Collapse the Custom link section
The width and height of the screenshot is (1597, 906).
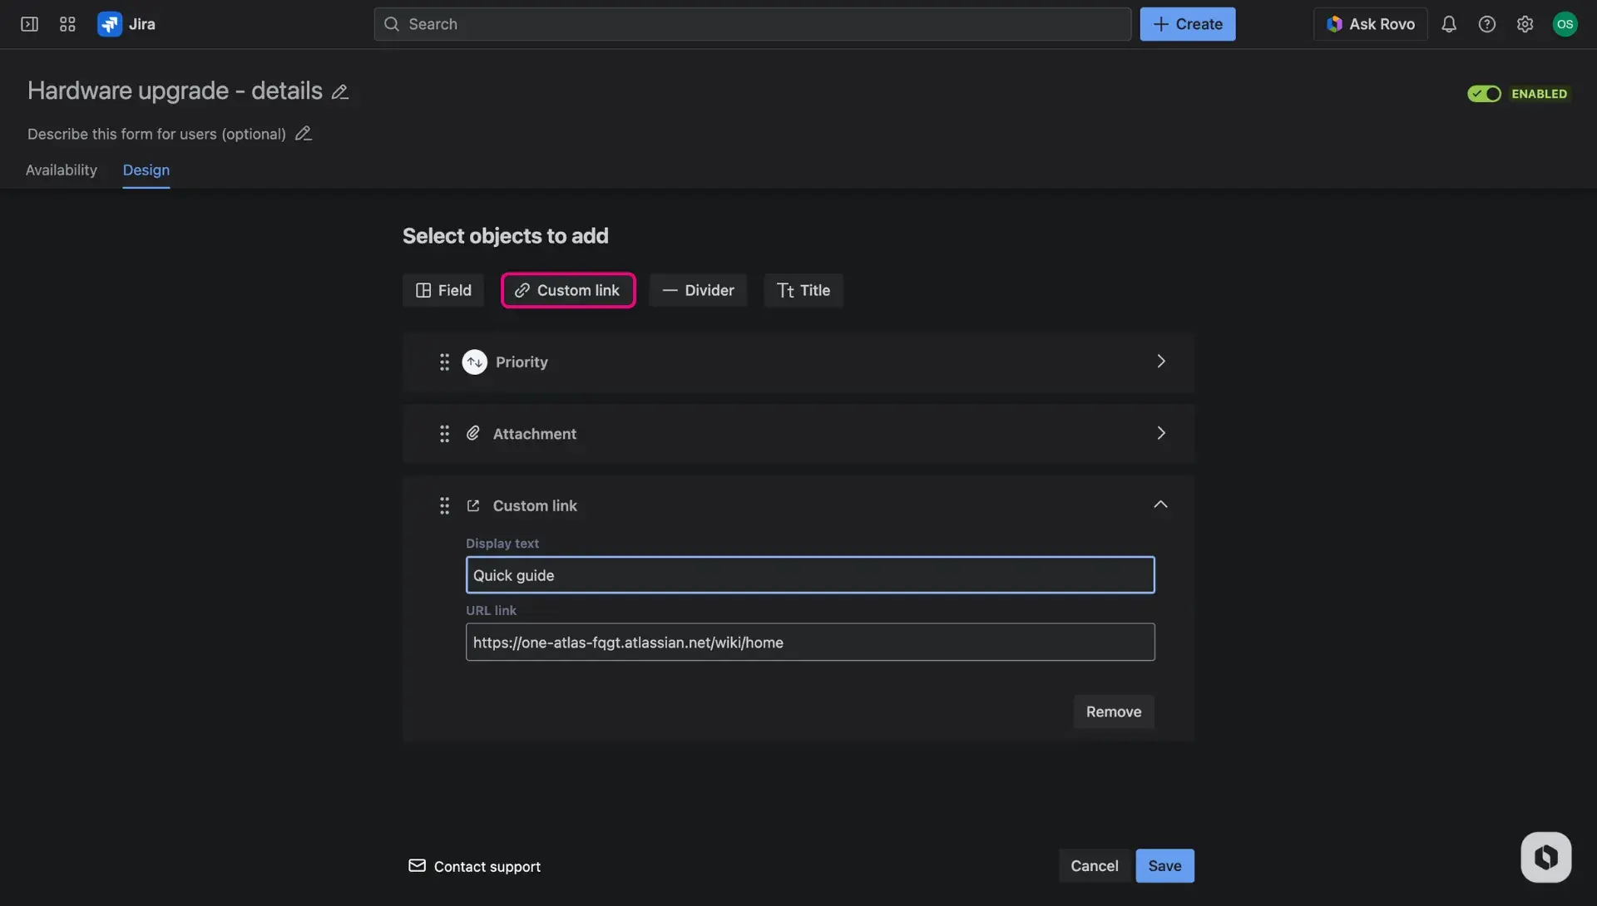(1161, 504)
